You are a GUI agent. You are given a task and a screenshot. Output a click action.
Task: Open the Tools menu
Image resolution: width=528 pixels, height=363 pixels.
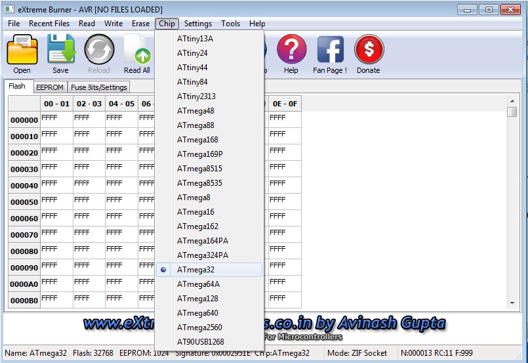231,24
